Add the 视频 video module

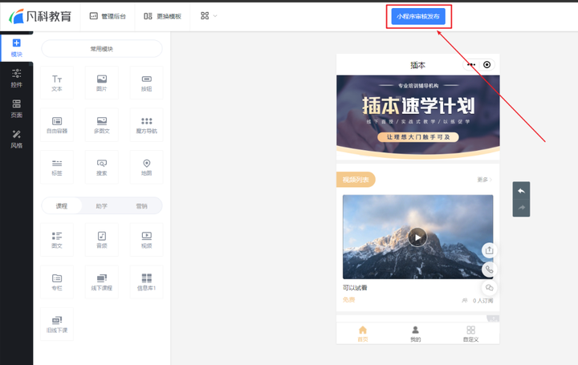(146, 240)
